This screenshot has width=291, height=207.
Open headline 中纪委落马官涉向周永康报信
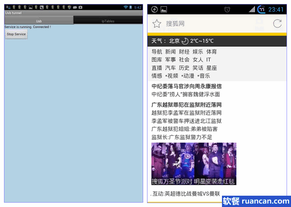(x=186, y=87)
